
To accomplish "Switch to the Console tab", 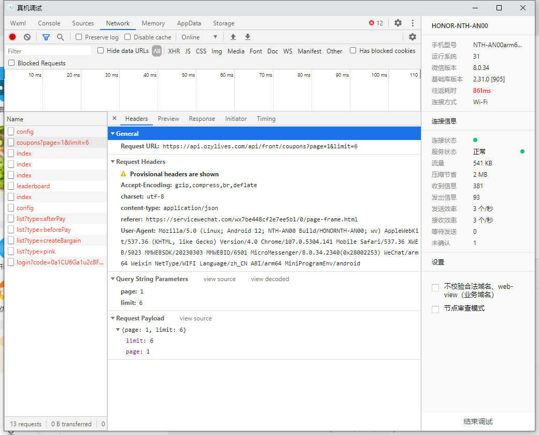I will pyautogui.click(x=49, y=23).
